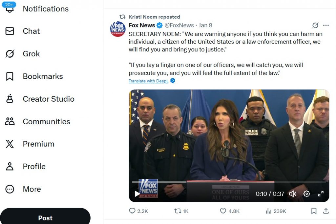Play the Fox News video
Screen dimensions: 336x224
(x=137, y=194)
